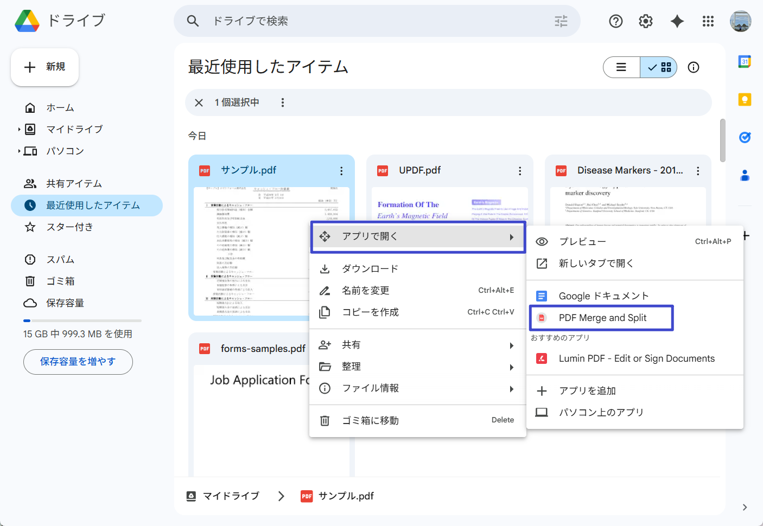Click the Google ドキュメント app icon
The image size is (763, 526).
click(542, 296)
